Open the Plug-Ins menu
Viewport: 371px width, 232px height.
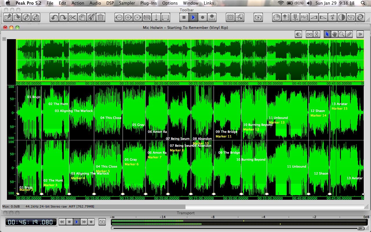[148, 3]
